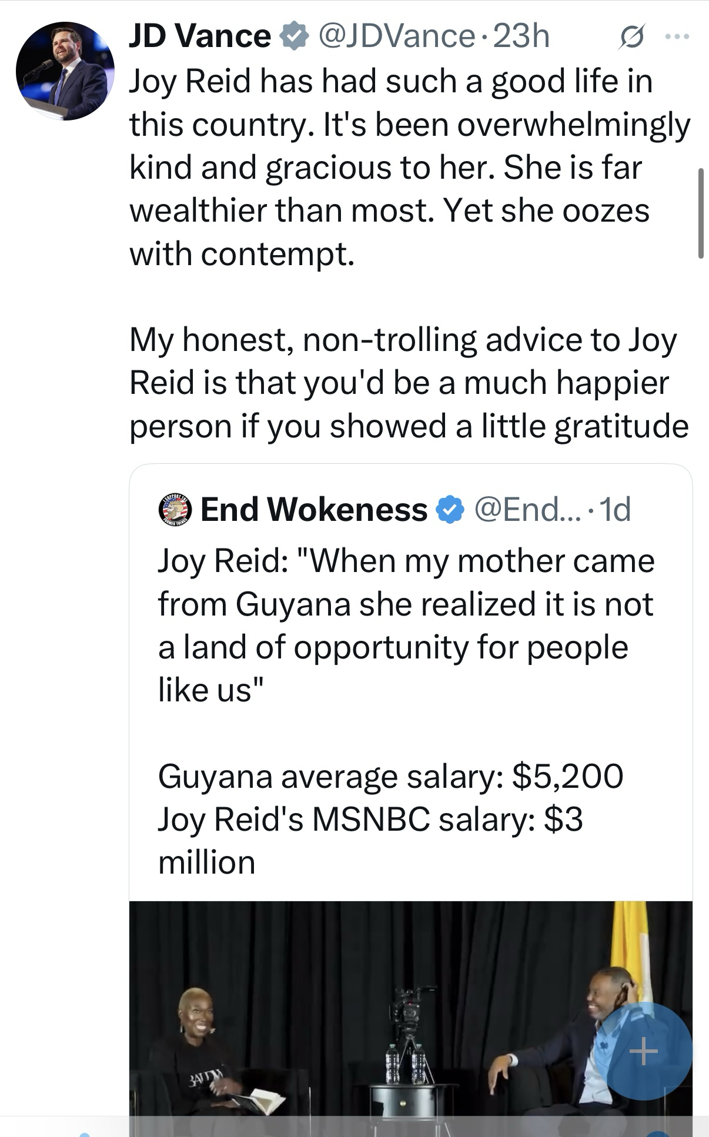Image resolution: width=709 pixels, height=1137 pixels.
Task: Click End Wokeness's blue verified checkmark
Action: tap(450, 510)
